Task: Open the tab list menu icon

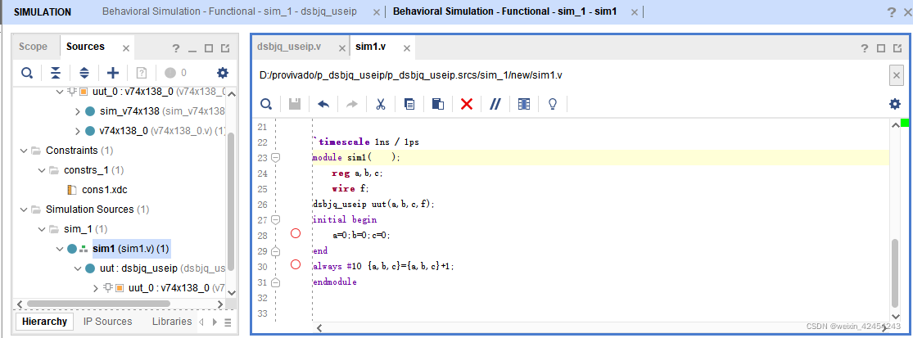Action: (x=228, y=322)
